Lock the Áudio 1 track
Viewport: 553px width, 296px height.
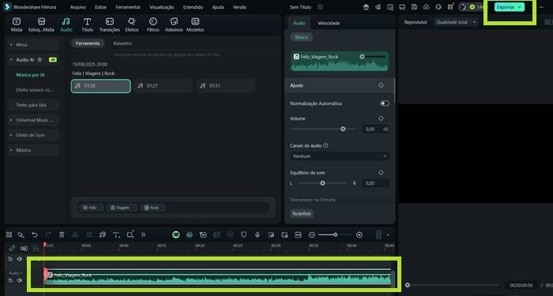coord(10,280)
